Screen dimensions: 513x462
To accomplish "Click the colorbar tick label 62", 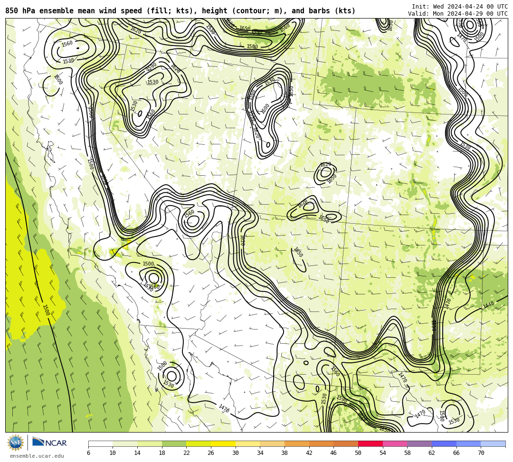I will 432,453.
